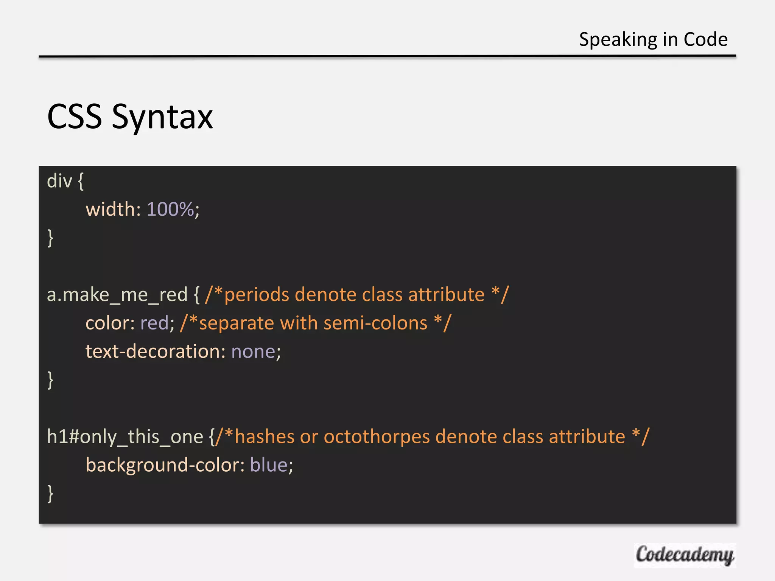Viewport: 775px width, 581px height.
Task: Select the 'width: 100%;' declaration
Action: click(x=142, y=209)
